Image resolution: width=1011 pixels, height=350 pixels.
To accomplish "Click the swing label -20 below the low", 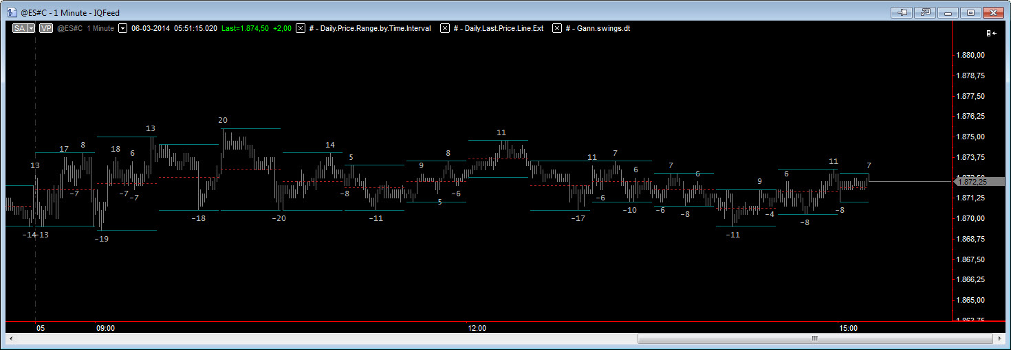I will click(279, 218).
